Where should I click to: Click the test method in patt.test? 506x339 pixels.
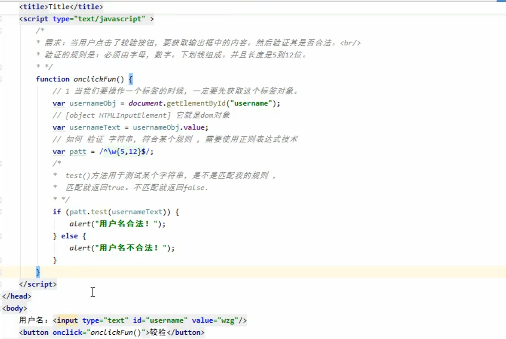[x=99, y=212]
